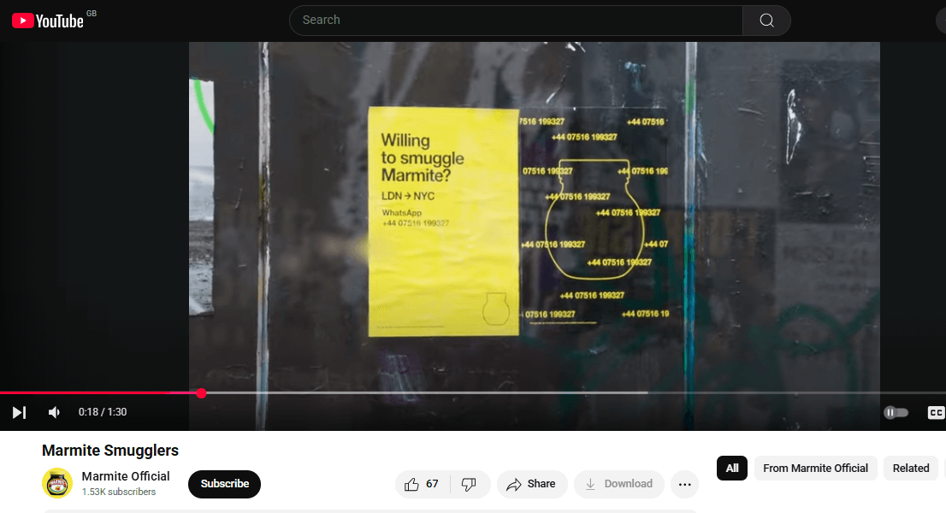Click the Download button
Screen dimensions: 946x513
tap(619, 484)
